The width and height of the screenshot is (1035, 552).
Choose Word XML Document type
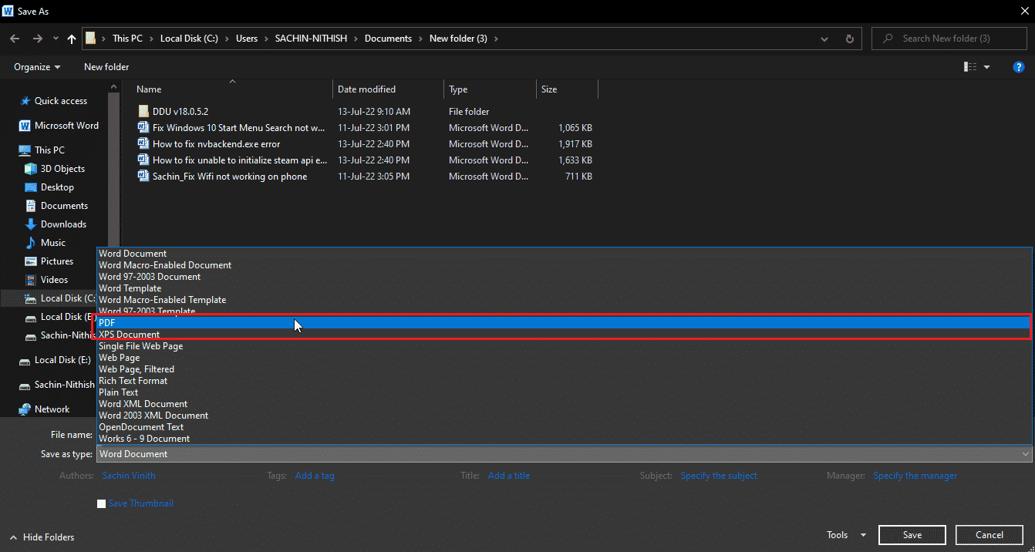564,404
